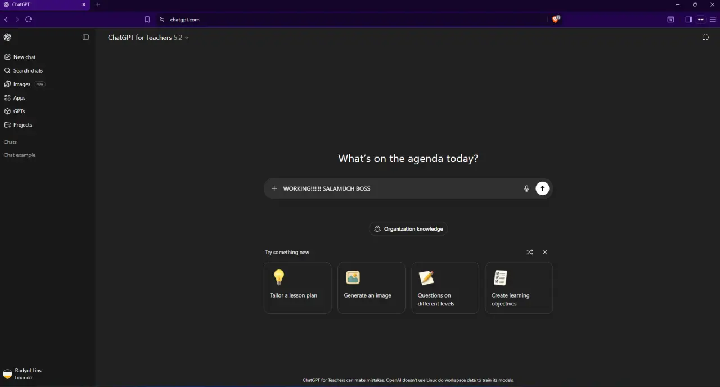720x387 pixels.
Task: Click the browser rewards/wallet toolbar icon
Action: [x=670, y=19]
